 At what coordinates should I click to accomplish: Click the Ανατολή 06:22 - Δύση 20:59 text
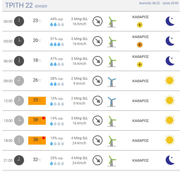159,3
